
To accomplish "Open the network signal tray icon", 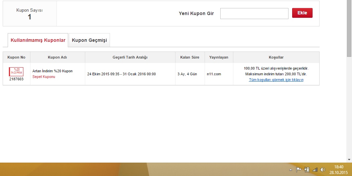I will (x=315, y=170).
